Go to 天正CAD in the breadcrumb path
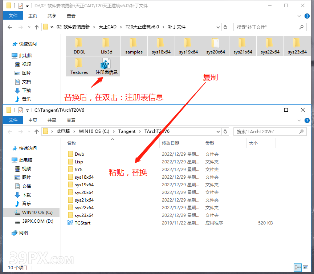The image size is (314, 274). [x=107, y=27]
